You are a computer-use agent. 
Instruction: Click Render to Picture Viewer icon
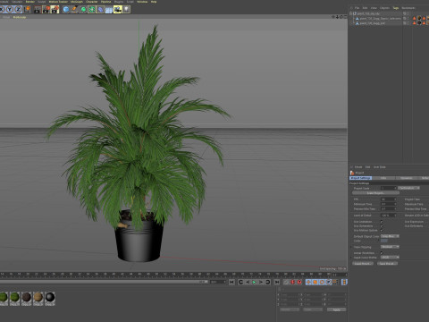pyautogui.click(x=46, y=10)
